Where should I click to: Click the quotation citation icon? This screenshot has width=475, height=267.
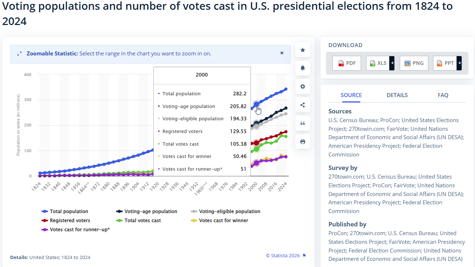pyautogui.click(x=303, y=123)
